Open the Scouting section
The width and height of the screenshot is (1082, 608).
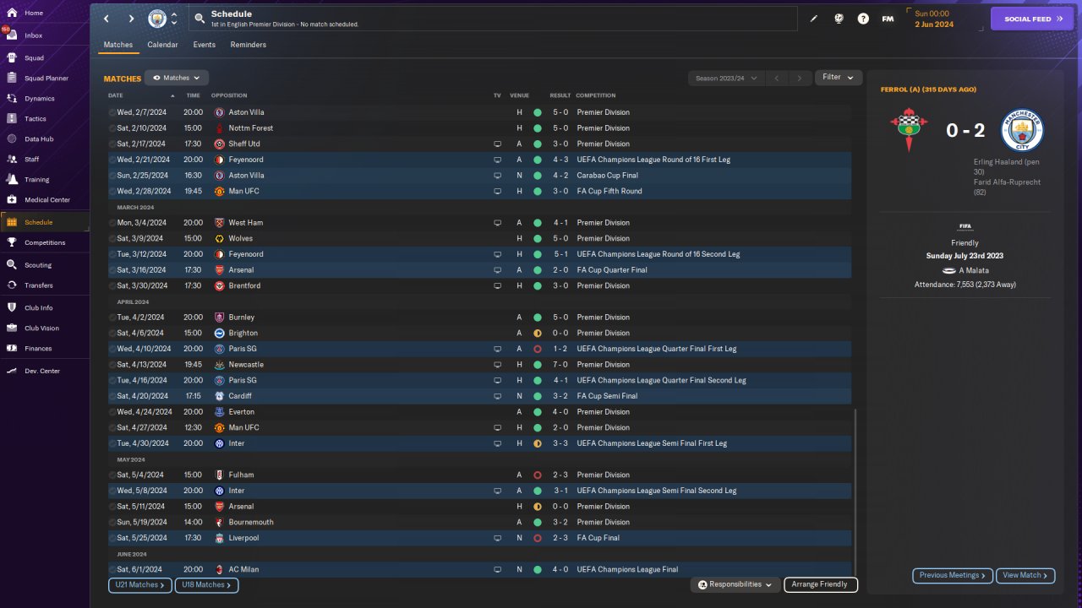pos(38,265)
